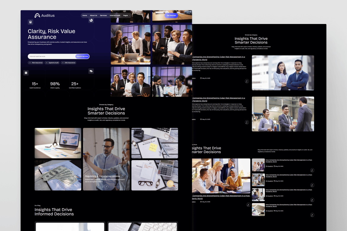Open the article title beside the handshake photo
Viewport: 347px width, 231px height.
[x=218, y=99]
